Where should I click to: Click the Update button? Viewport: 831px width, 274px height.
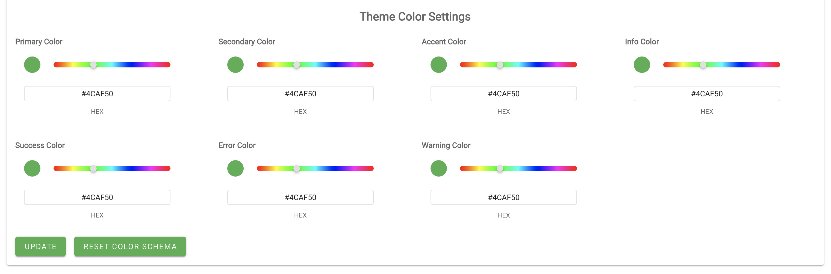click(x=41, y=247)
